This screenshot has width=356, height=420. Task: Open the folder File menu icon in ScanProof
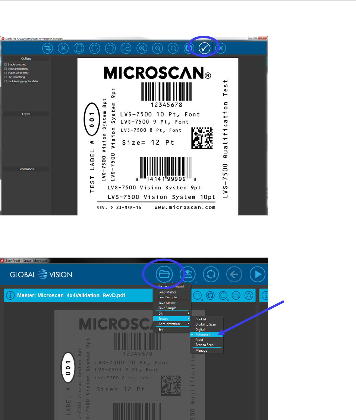(x=164, y=274)
